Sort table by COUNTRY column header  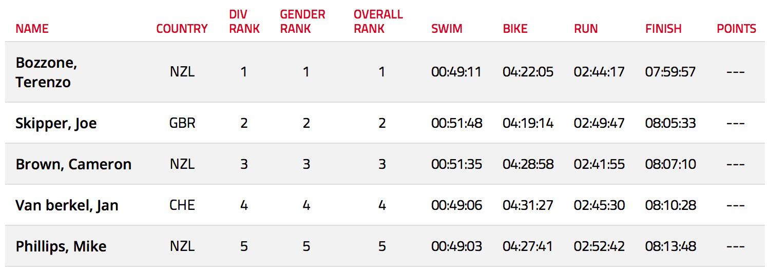point(182,29)
